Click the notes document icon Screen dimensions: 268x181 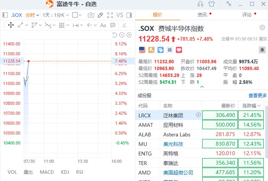[x=170, y=50]
